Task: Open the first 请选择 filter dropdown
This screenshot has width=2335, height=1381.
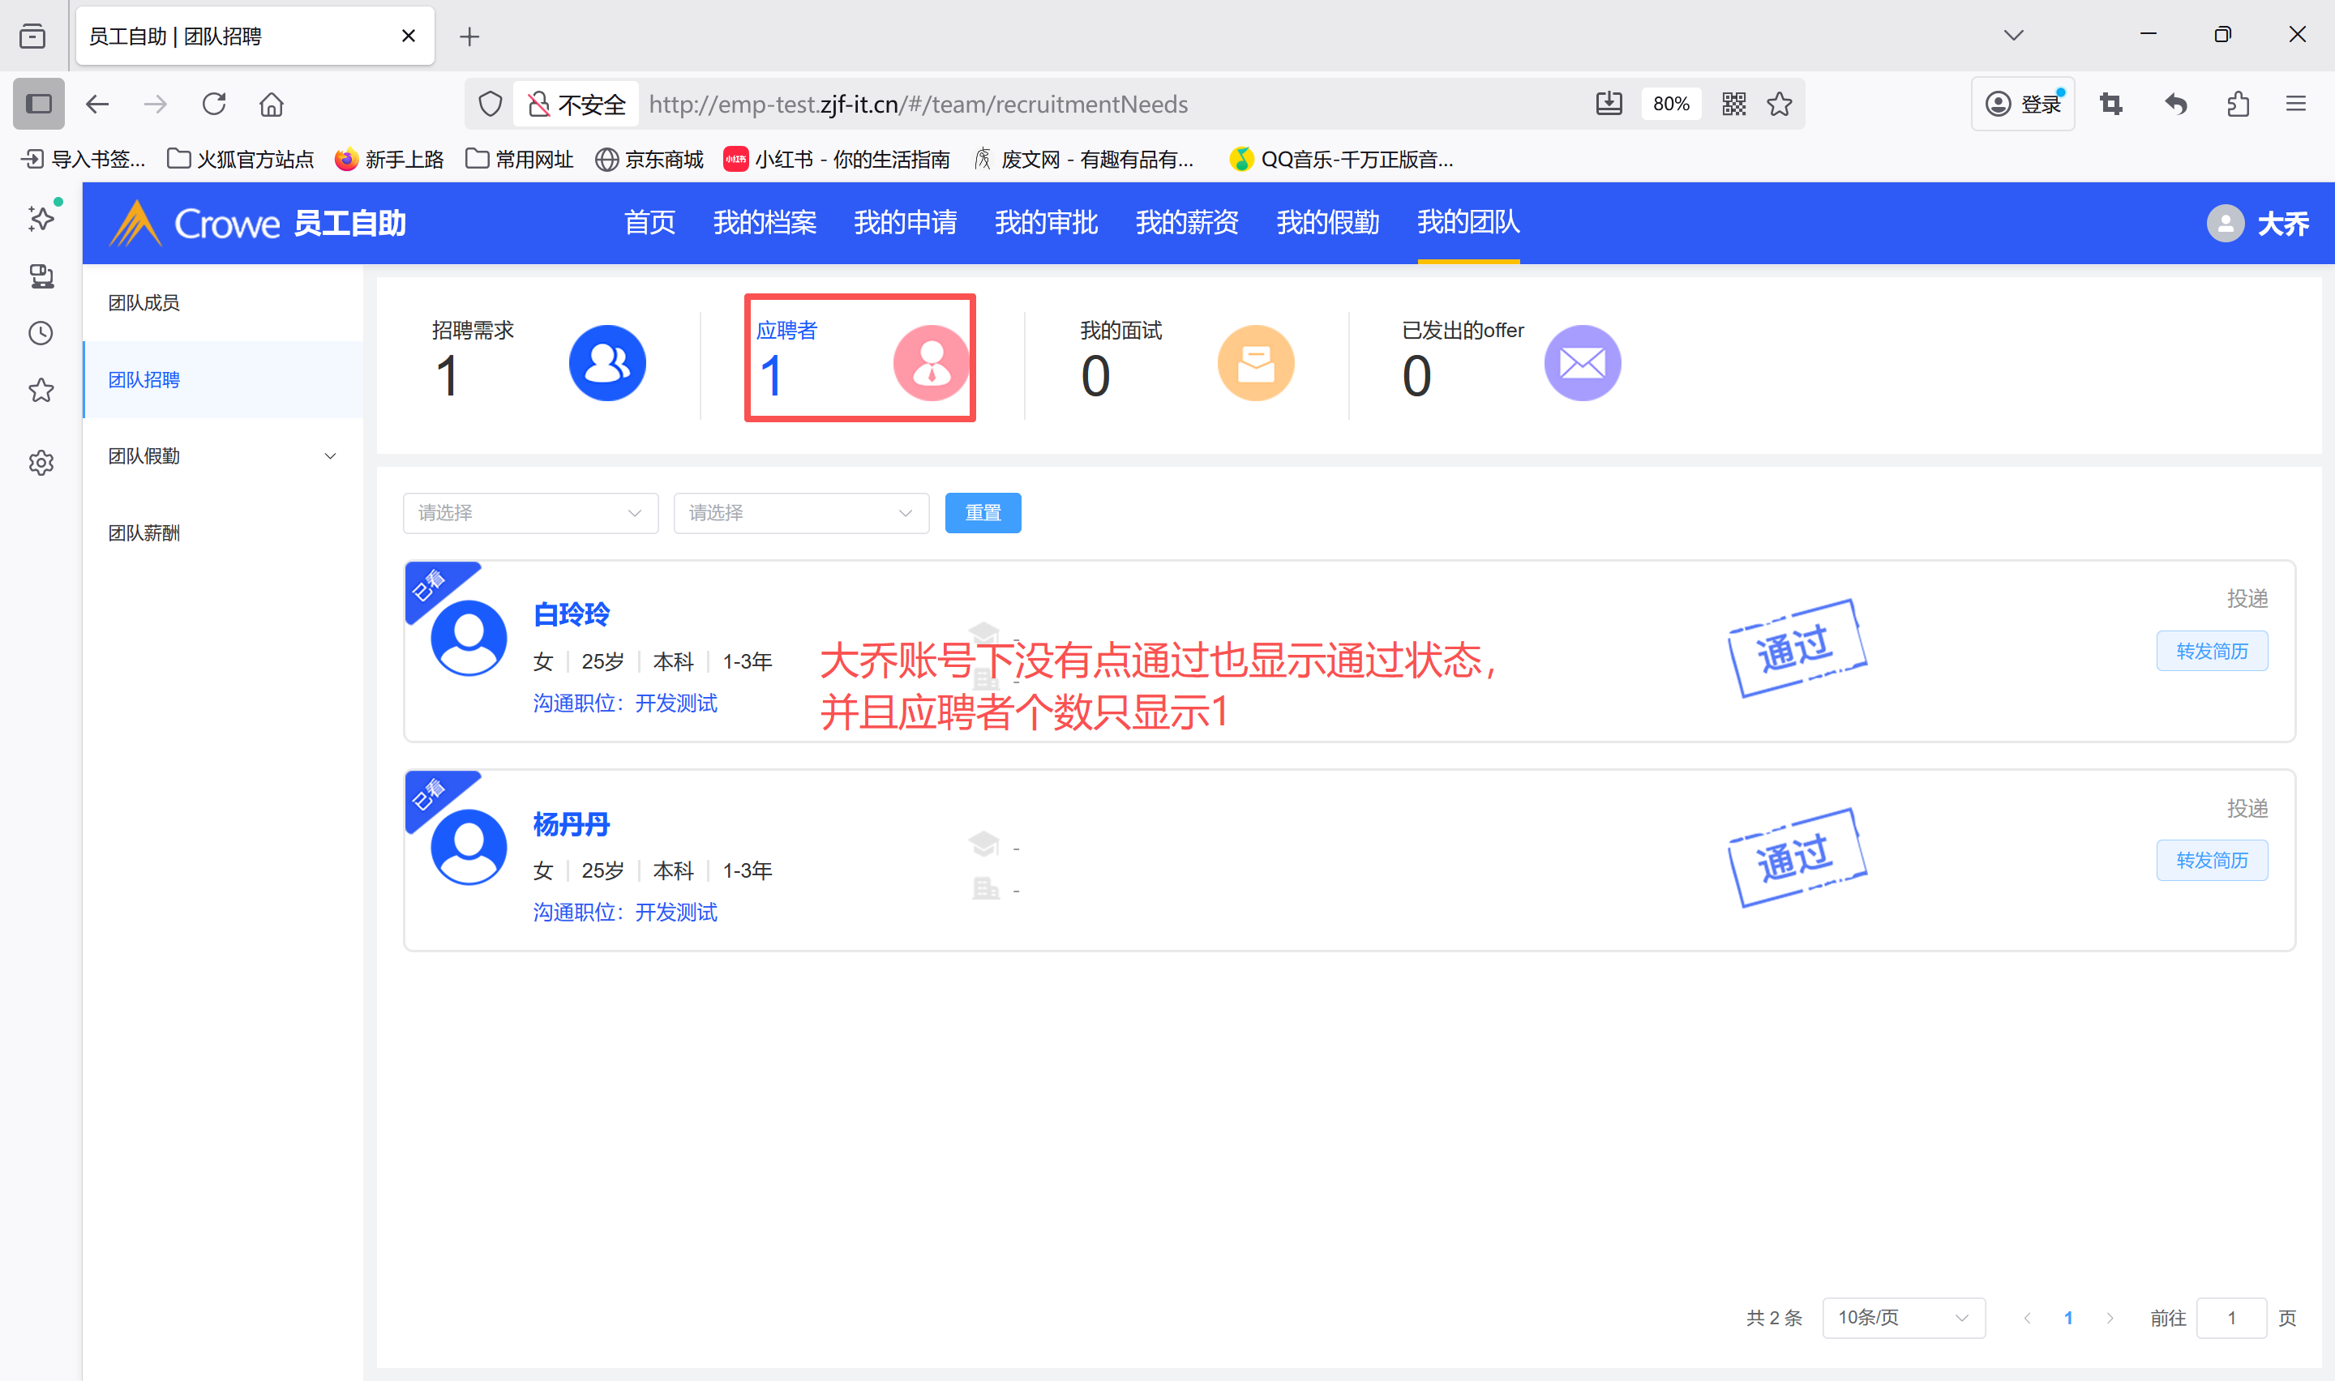Action: [x=529, y=513]
